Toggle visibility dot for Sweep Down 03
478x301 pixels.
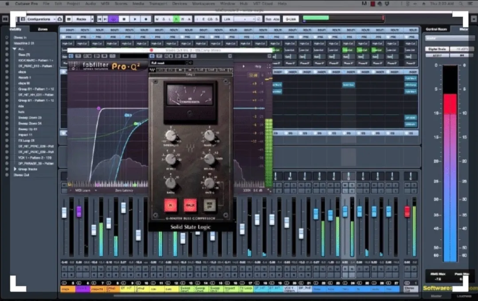pos(7,118)
